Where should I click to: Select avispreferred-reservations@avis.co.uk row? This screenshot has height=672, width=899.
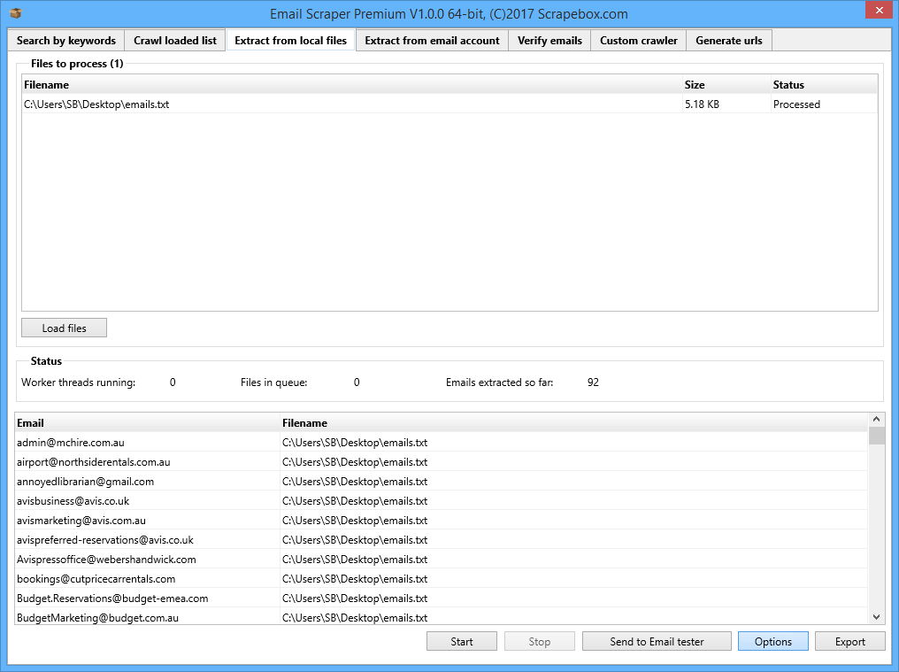(441, 539)
